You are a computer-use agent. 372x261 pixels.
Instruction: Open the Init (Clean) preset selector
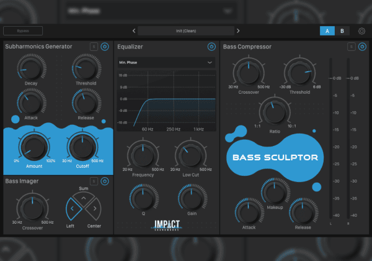(186, 31)
